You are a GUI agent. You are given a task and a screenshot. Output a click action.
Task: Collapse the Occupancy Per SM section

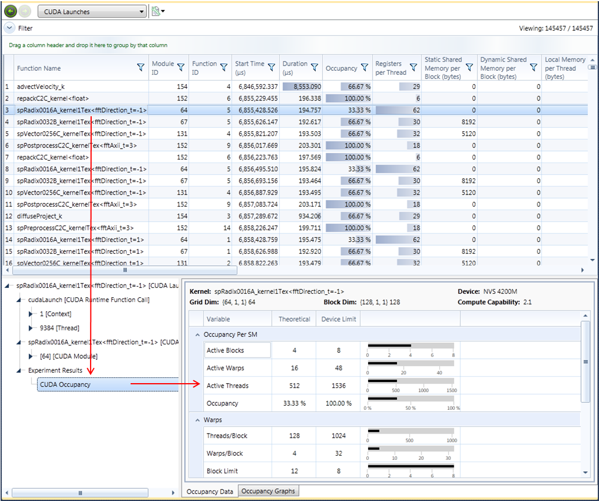(197, 335)
